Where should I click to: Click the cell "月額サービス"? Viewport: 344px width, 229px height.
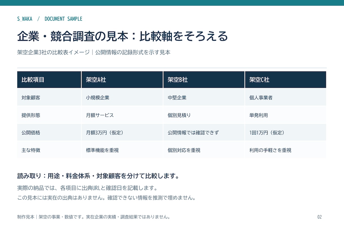click(x=122, y=115)
